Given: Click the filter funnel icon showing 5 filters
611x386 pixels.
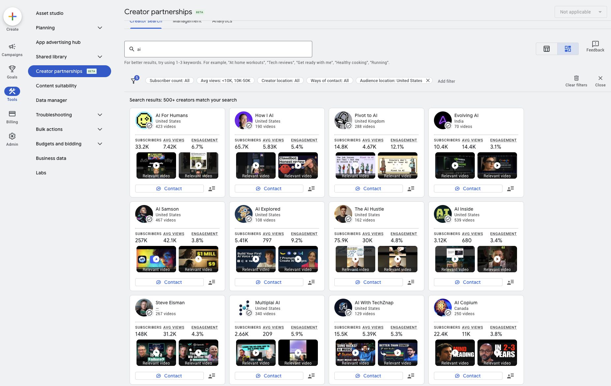Looking at the screenshot, I should (134, 80).
